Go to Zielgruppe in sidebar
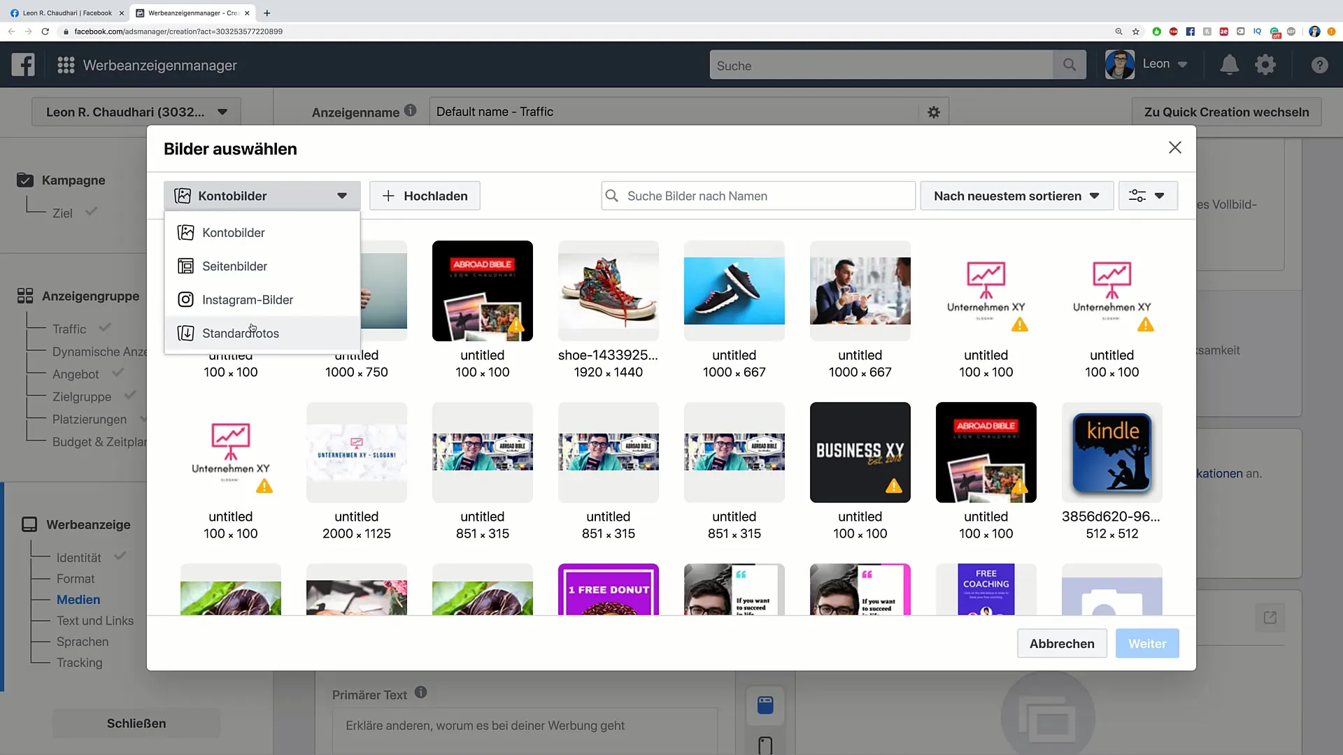This screenshot has height=755, width=1343. (x=82, y=397)
